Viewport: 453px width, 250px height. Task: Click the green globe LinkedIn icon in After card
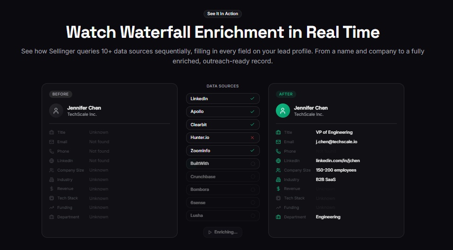tap(278, 161)
